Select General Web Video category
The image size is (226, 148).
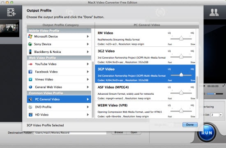[x=59, y=87]
